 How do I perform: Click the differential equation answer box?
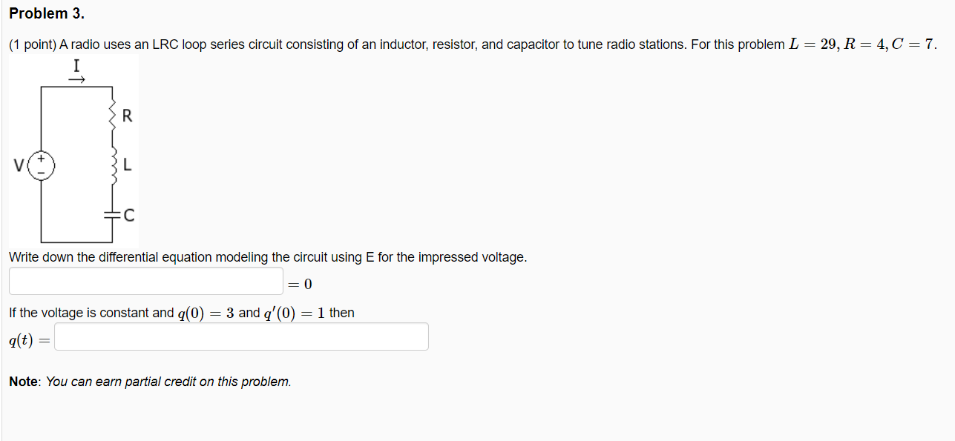[x=145, y=281]
